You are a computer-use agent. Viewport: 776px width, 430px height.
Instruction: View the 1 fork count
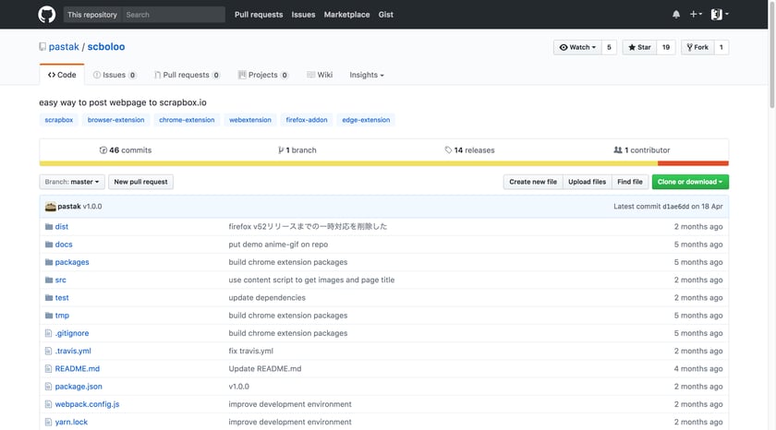click(x=721, y=47)
